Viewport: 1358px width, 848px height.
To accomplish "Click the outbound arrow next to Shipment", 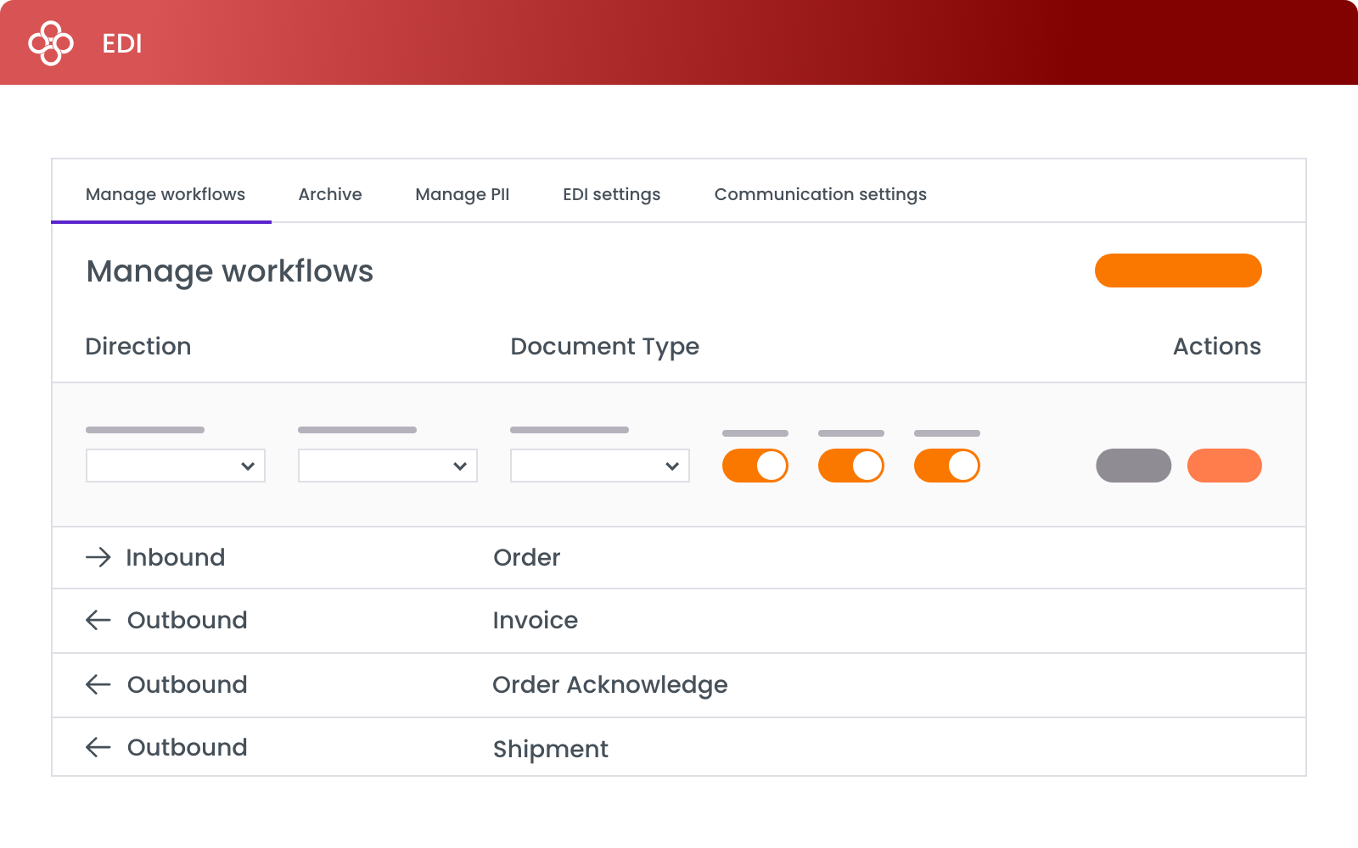I will pos(99,747).
